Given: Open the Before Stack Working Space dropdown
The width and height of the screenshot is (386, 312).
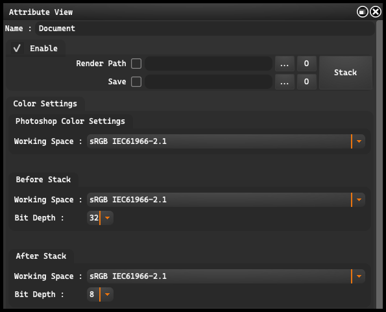Looking at the screenshot, I should click(x=226, y=200).
